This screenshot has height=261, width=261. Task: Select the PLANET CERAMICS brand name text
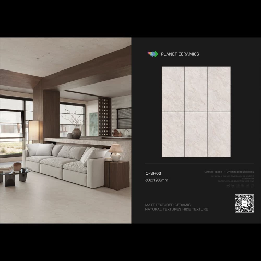click(x=180, y=54)
